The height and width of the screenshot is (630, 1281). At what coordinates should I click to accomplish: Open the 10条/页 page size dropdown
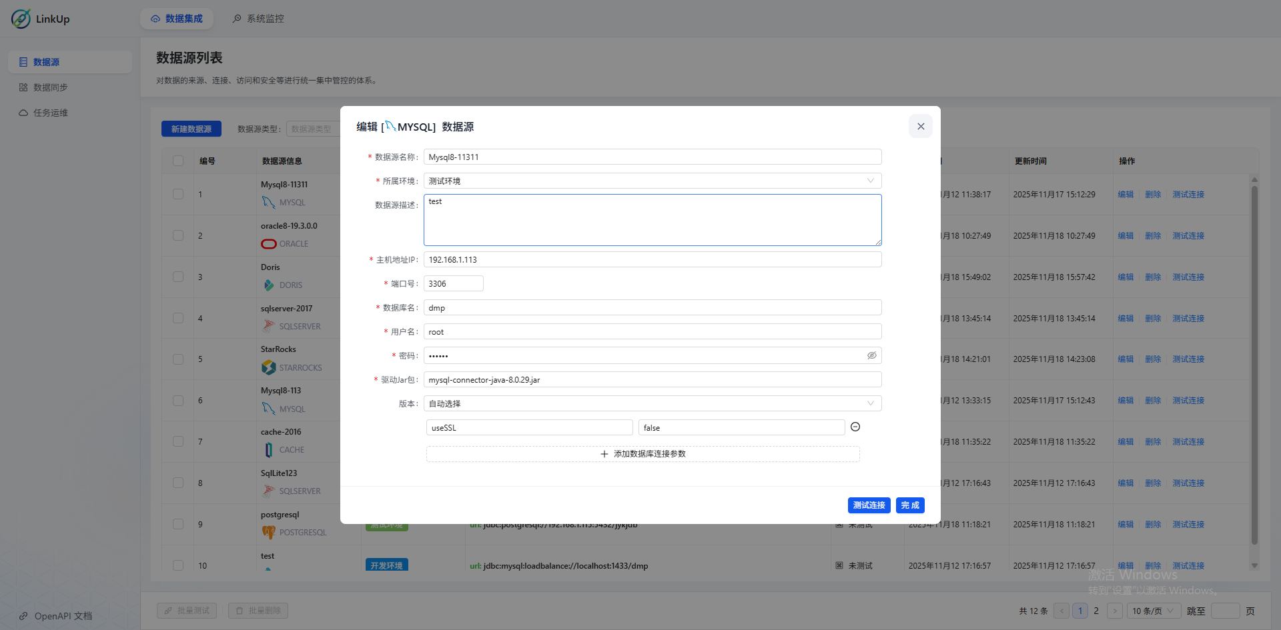(x=1154, y=611)
